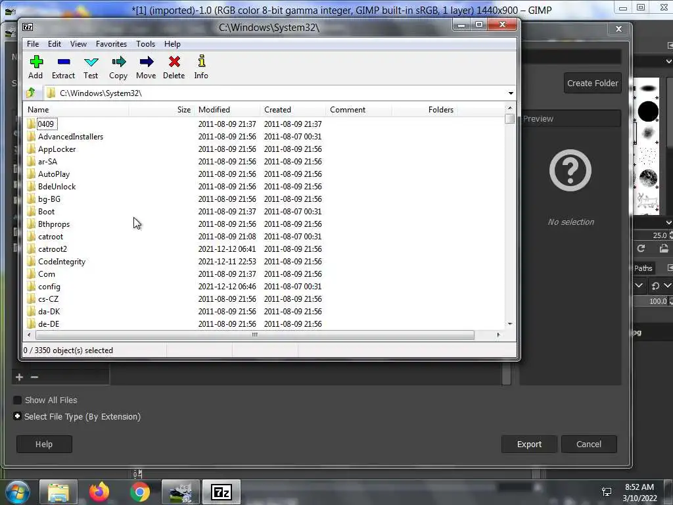Select the AdvancedInstallers folder

(70, 137)
